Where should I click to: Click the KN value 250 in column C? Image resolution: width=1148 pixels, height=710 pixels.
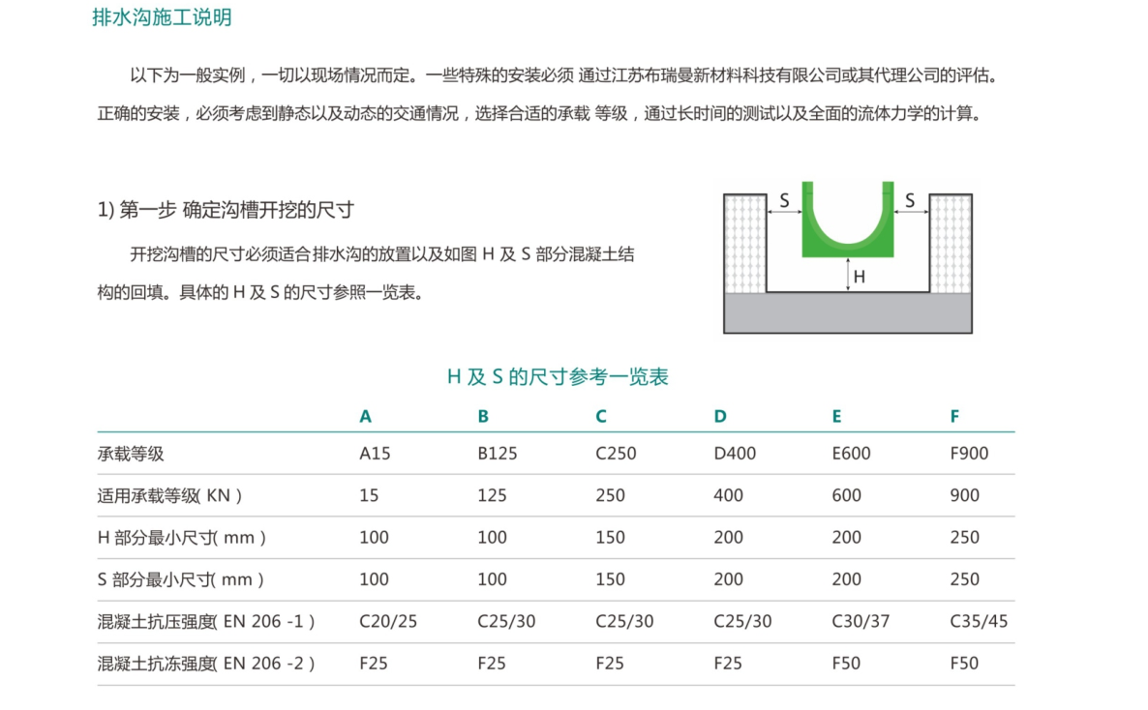click(x=611, y=495)
